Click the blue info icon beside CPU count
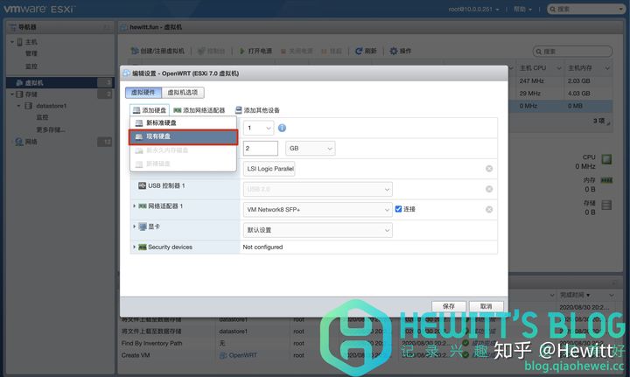Viewport: 630px width, 377px height. (282, 128)
